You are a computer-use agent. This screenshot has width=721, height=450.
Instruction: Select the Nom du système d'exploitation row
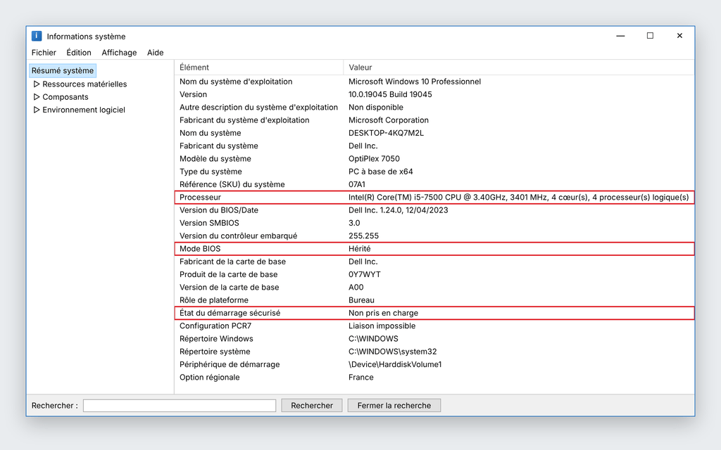point(434,82)
